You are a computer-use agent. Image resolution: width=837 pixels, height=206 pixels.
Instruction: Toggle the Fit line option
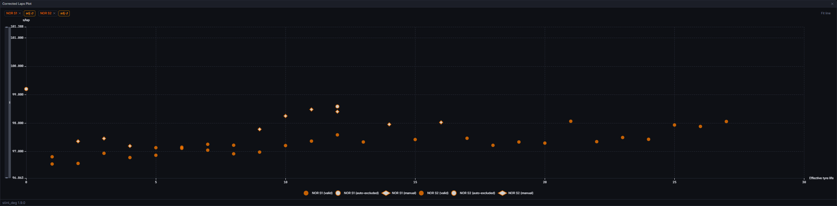click(825, 13)
